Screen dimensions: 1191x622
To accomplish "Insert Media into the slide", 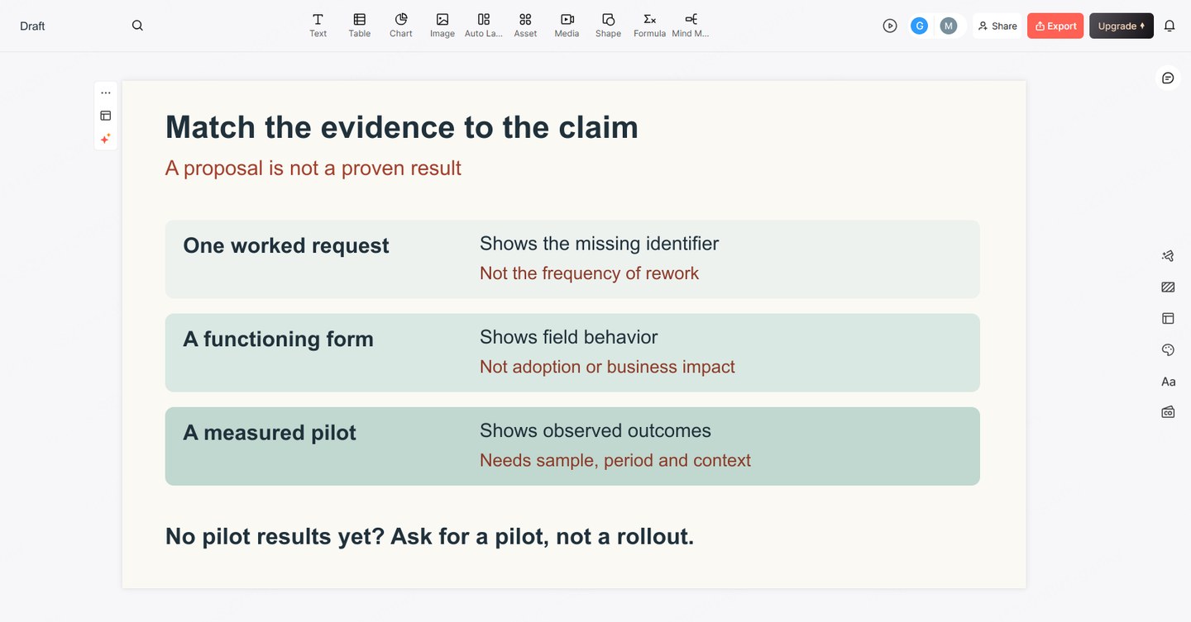I will coord(567,26).
